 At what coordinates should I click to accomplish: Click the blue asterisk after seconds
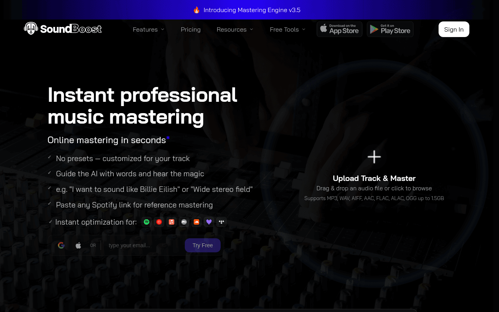(x=168, y=138)
